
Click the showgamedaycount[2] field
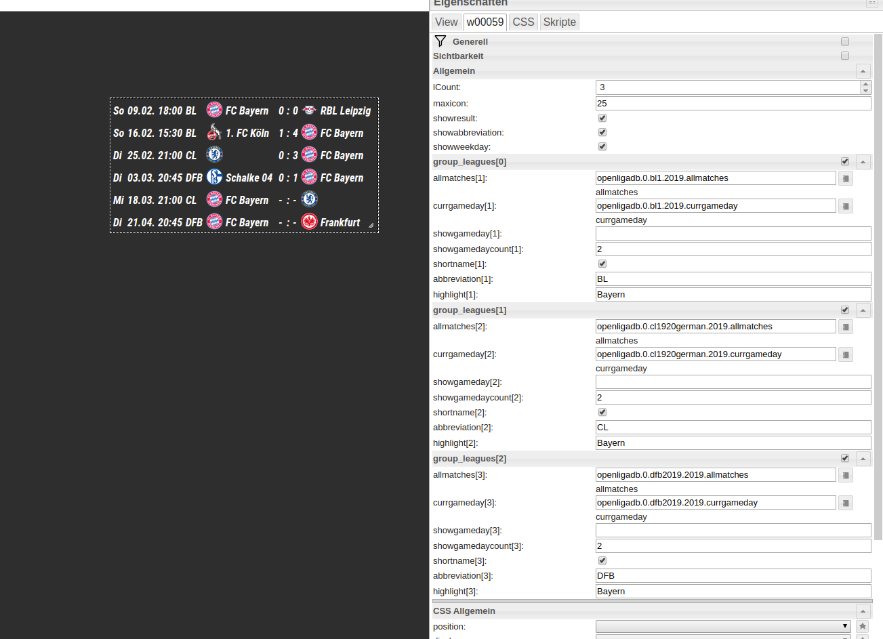coord(733,397)
